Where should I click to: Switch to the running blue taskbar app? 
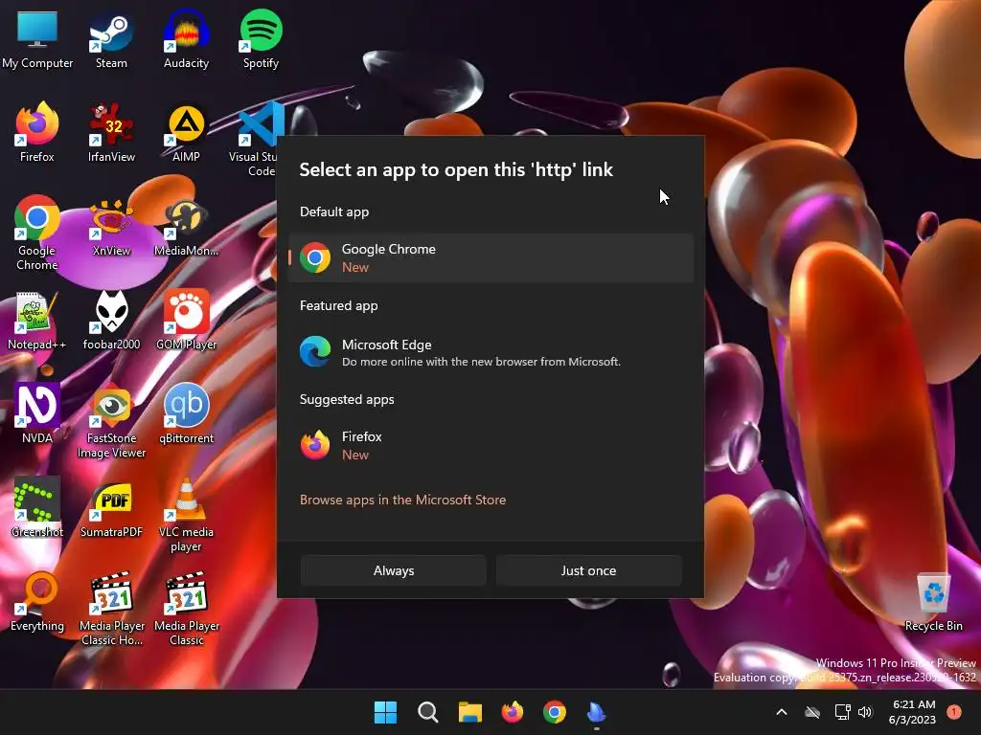click(596, 712)
